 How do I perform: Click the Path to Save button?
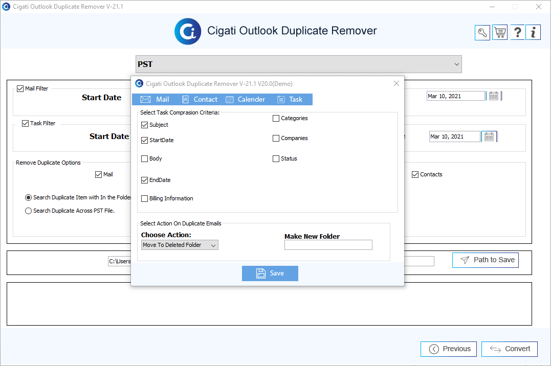click(x=486, y=260)
